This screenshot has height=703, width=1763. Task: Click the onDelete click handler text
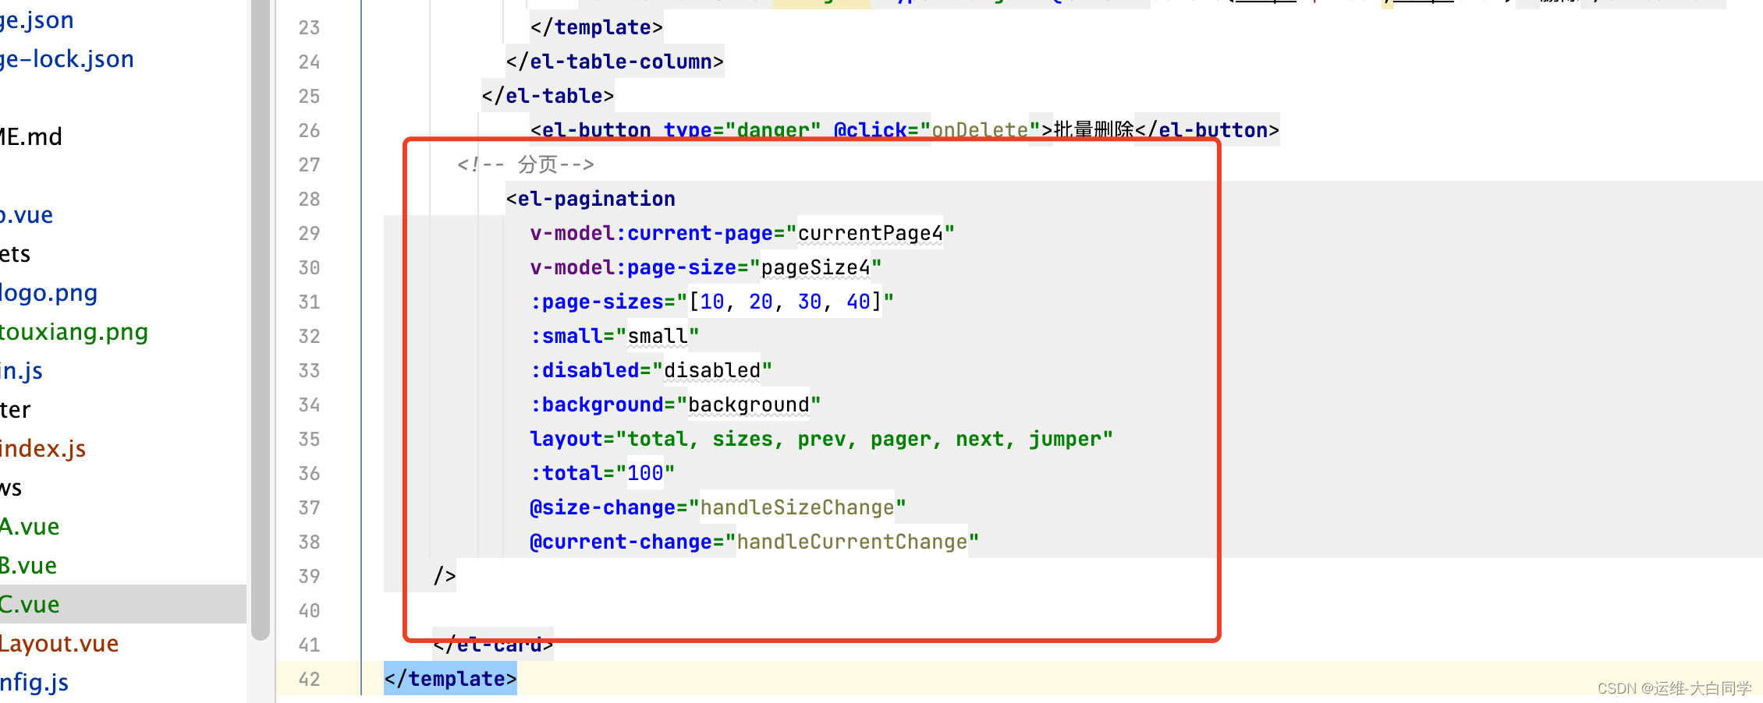(x=980, y=130)
